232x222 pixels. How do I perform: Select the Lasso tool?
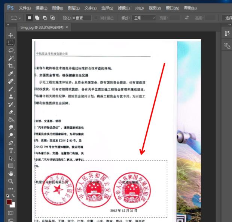pyautogui.click(x=11, y=50)
